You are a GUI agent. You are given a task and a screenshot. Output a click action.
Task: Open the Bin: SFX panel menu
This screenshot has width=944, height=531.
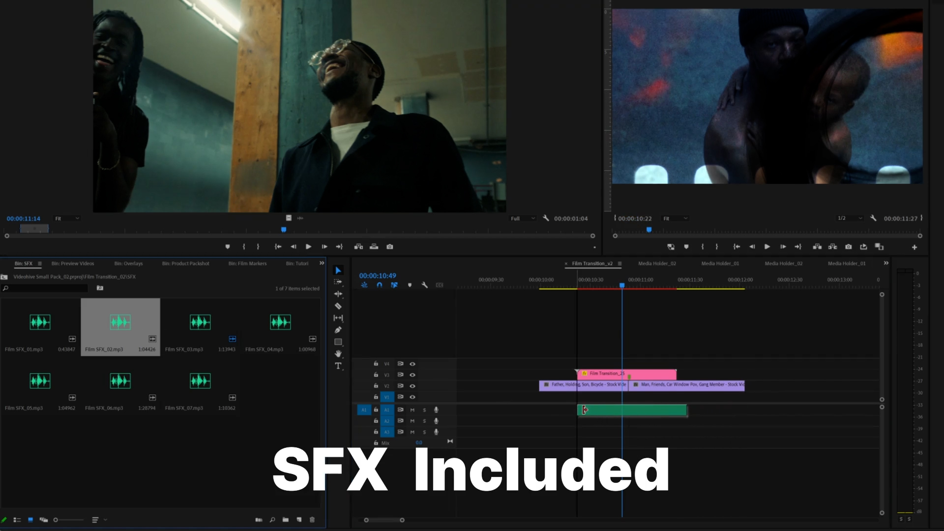40,264
